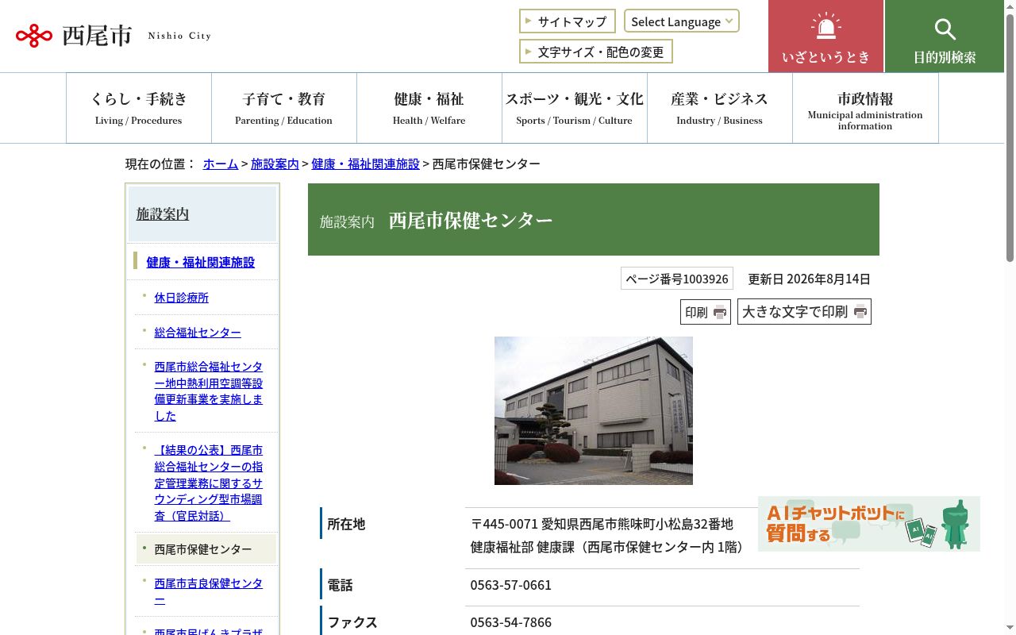Open the 子育て・教育 menu
The image size is (1016, 635).
point(284,108)
